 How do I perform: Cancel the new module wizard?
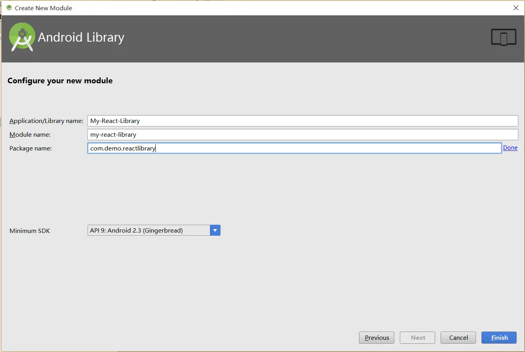[x=458, y=337]
